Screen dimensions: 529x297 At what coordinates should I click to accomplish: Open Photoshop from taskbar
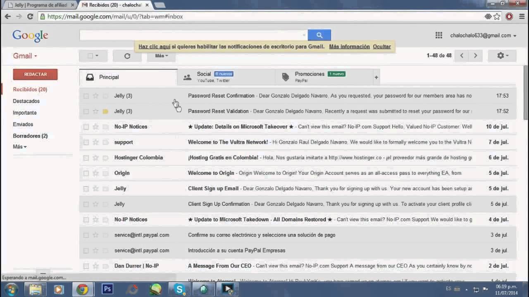(107, 289)
